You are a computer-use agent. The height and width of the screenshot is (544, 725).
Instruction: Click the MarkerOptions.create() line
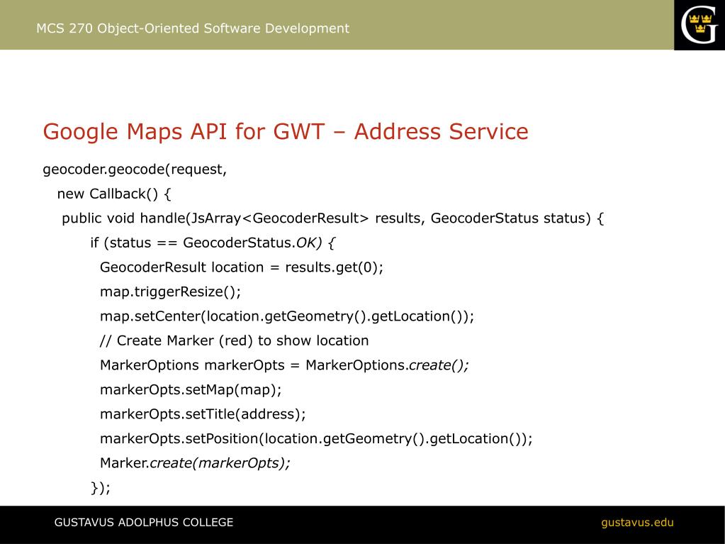284,365
